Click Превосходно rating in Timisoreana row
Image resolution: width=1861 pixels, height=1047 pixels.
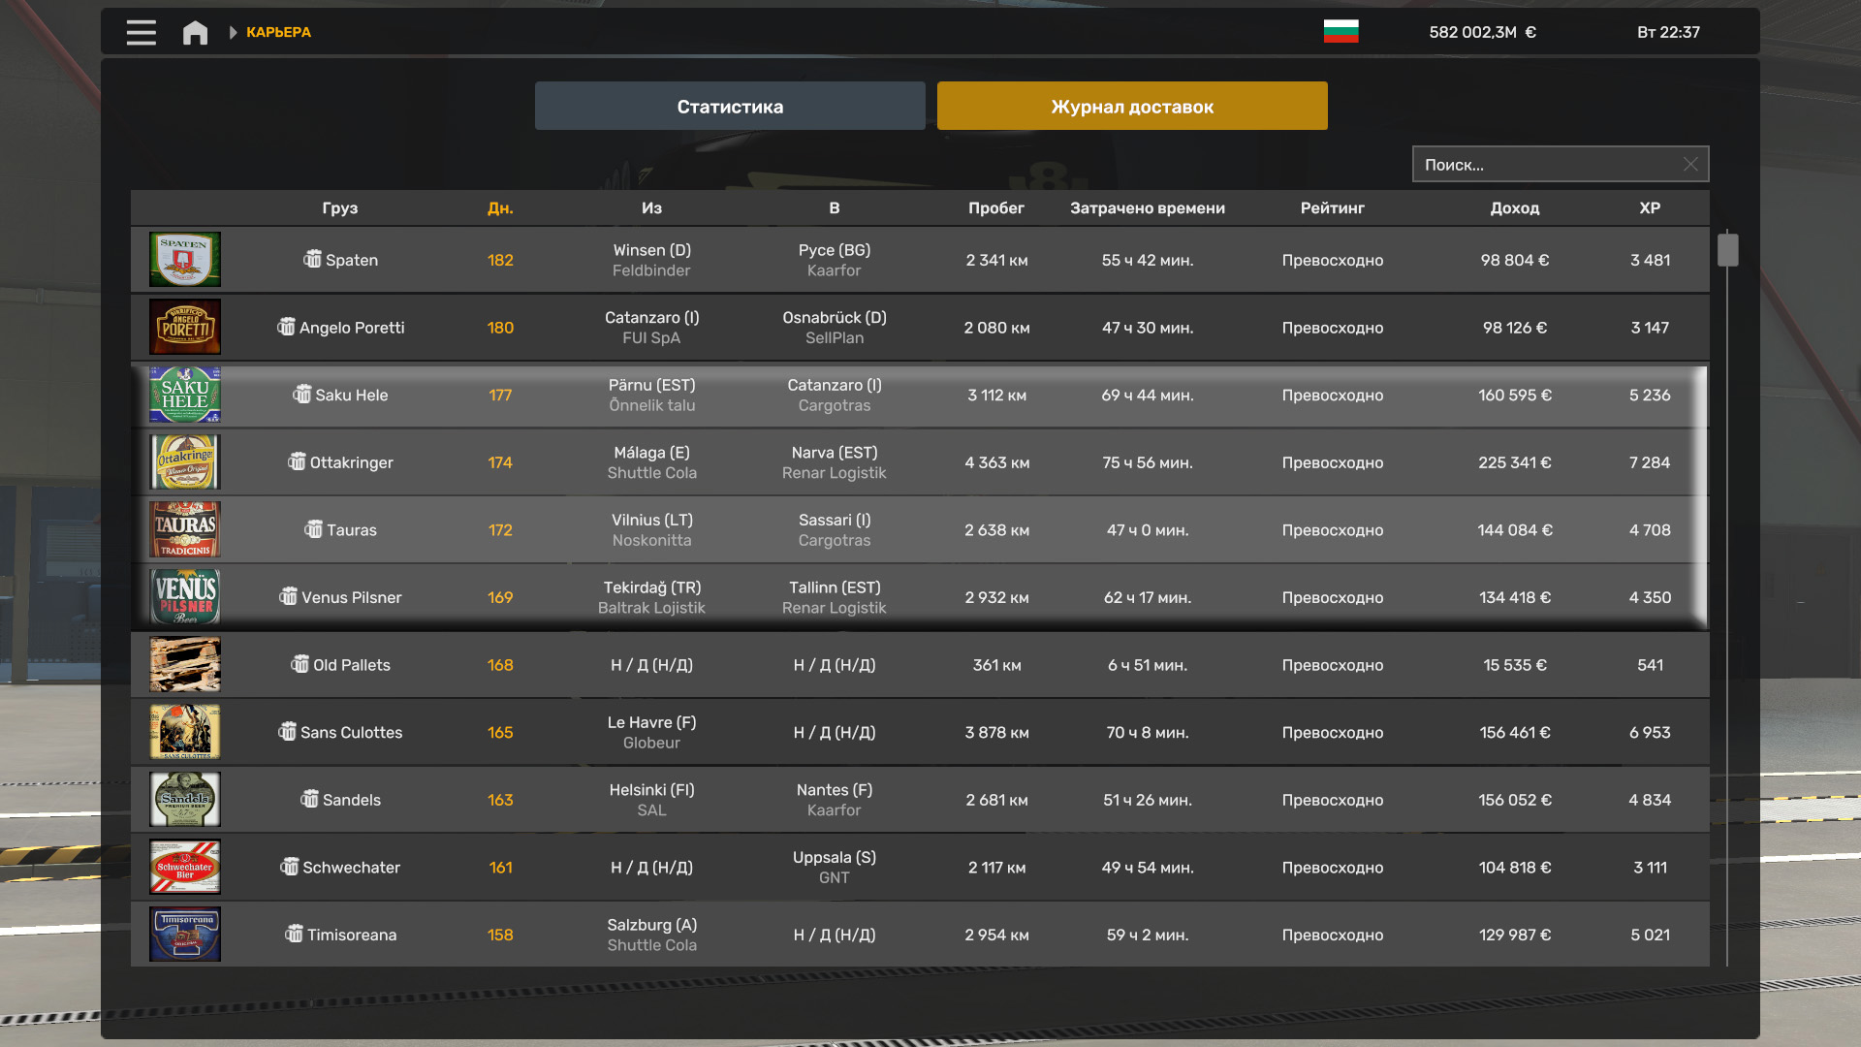tap(1333, 935)
